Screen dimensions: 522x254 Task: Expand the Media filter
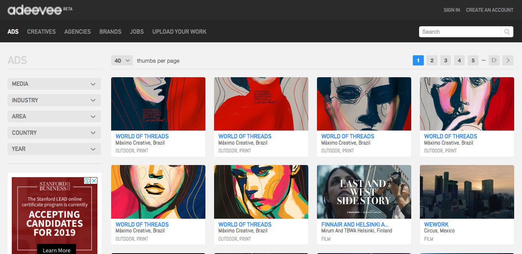(x=54, y=84)
